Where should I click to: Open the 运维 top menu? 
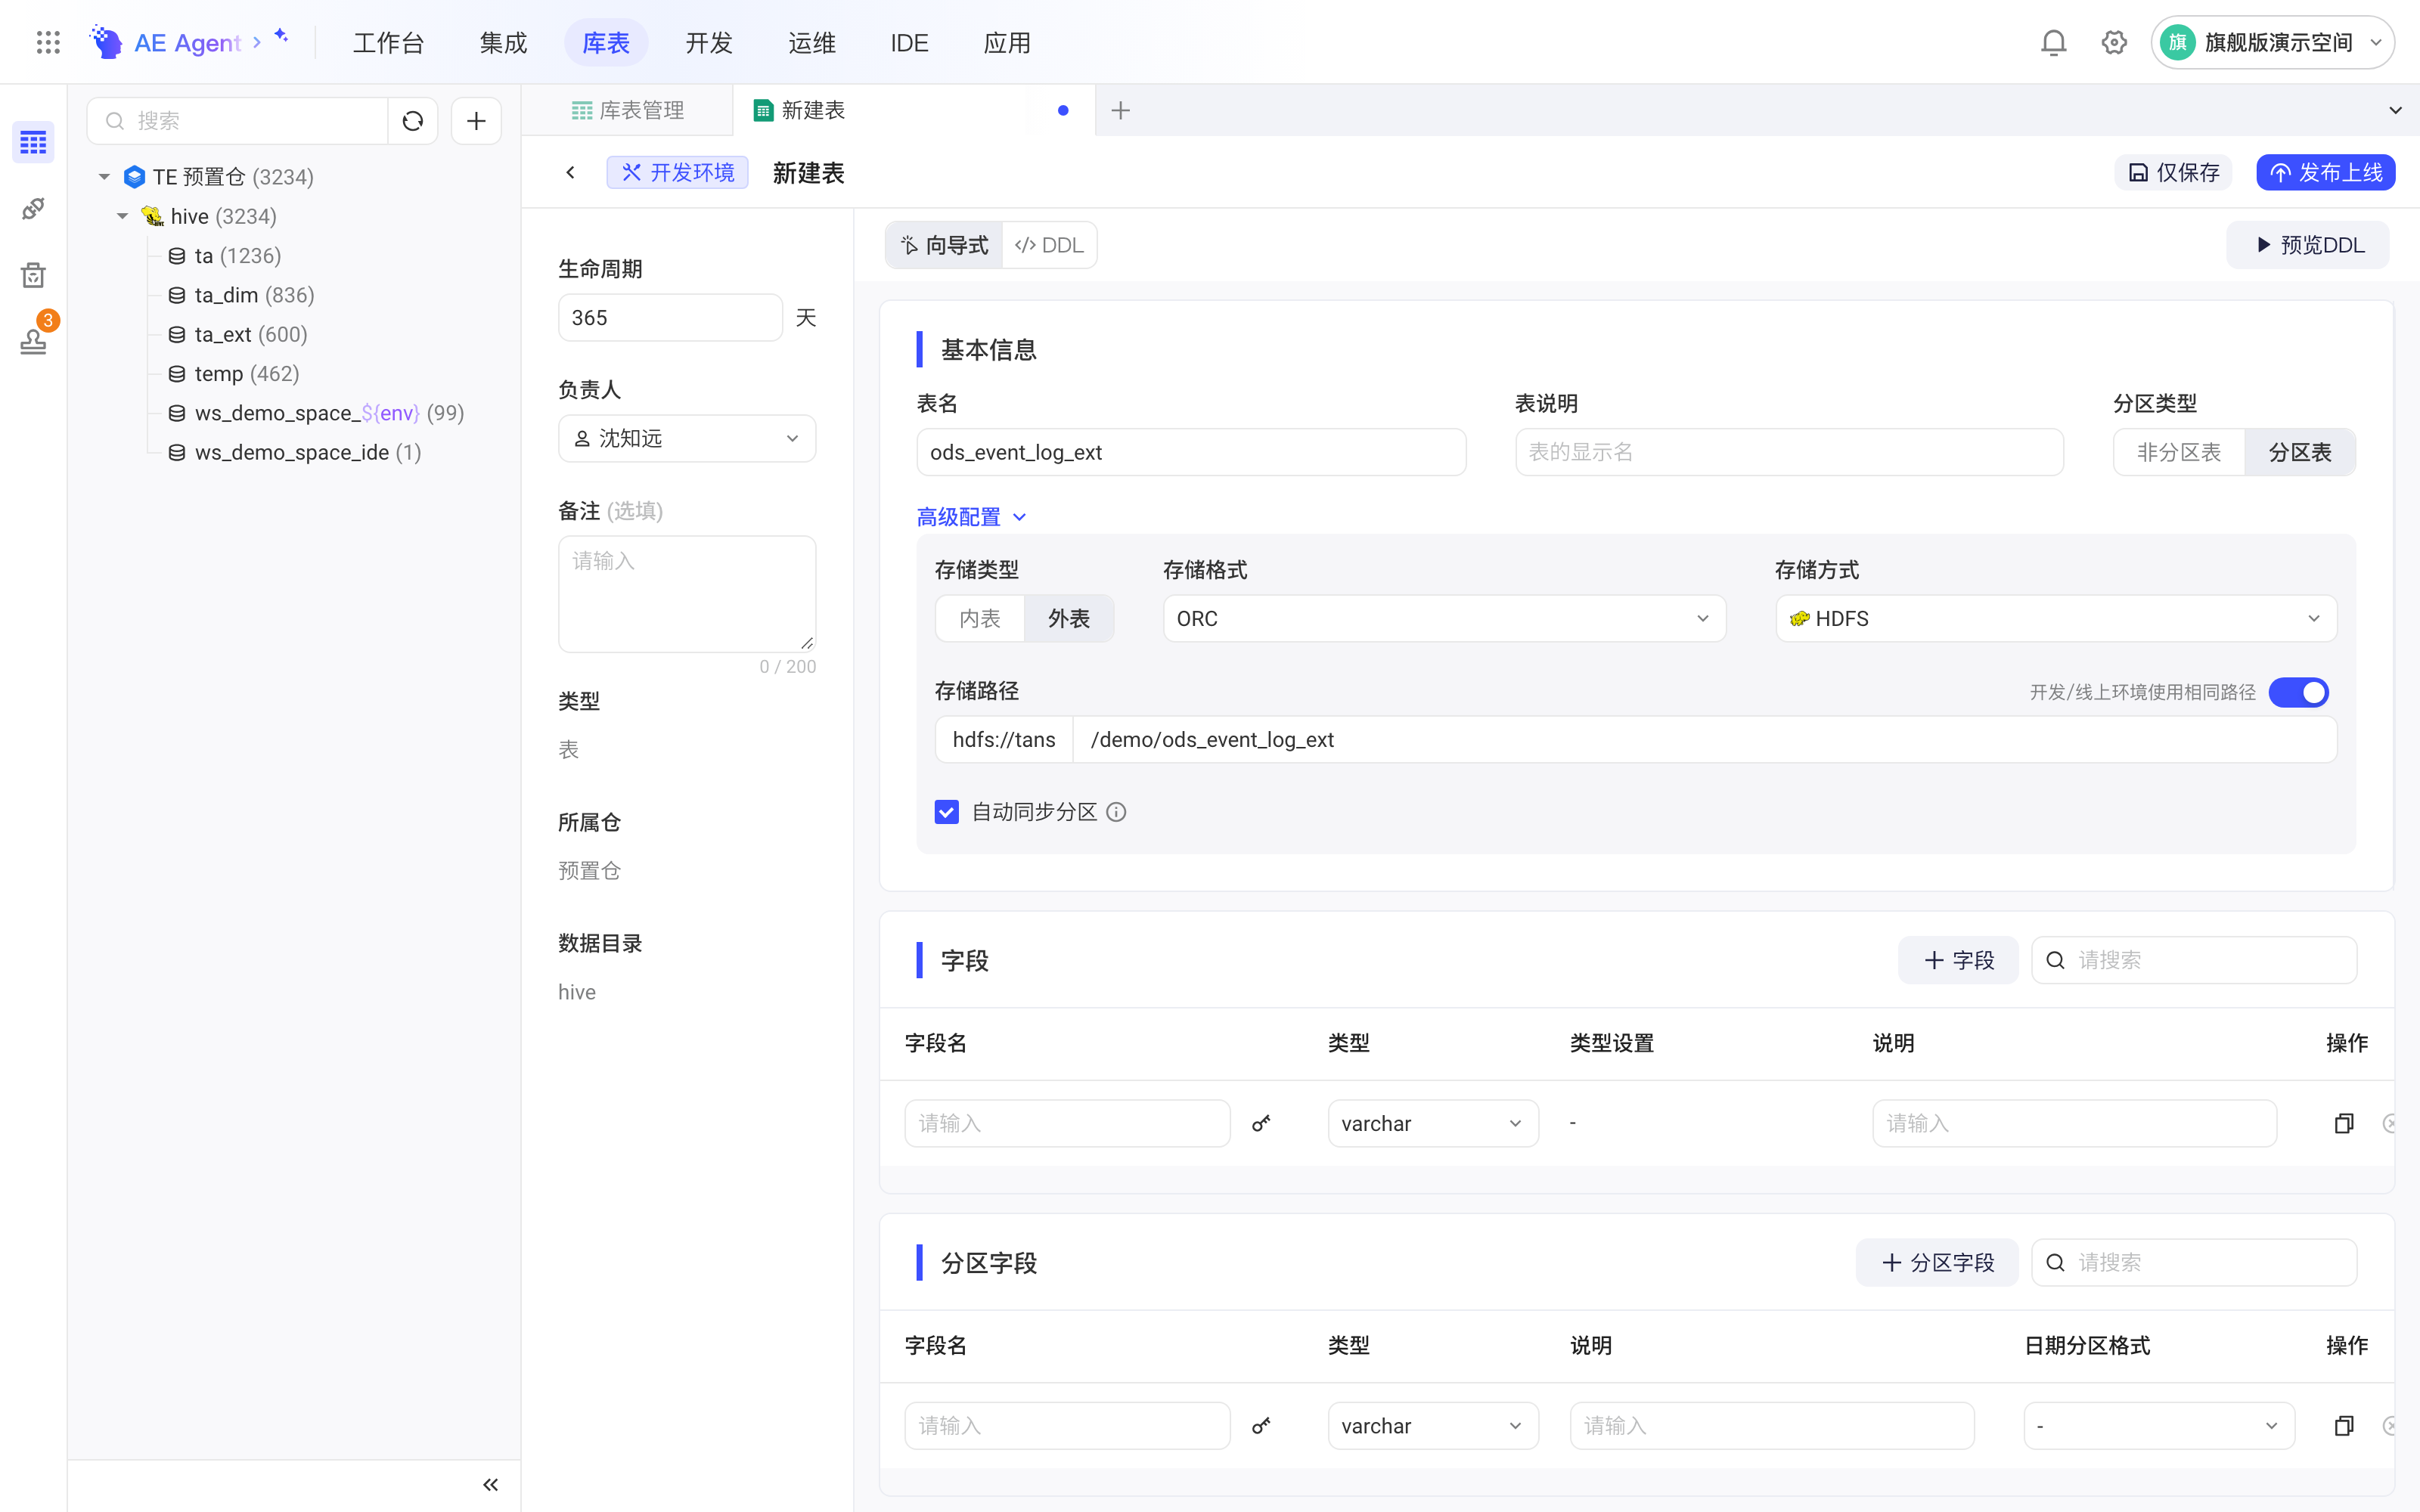(x=811, y=43)
